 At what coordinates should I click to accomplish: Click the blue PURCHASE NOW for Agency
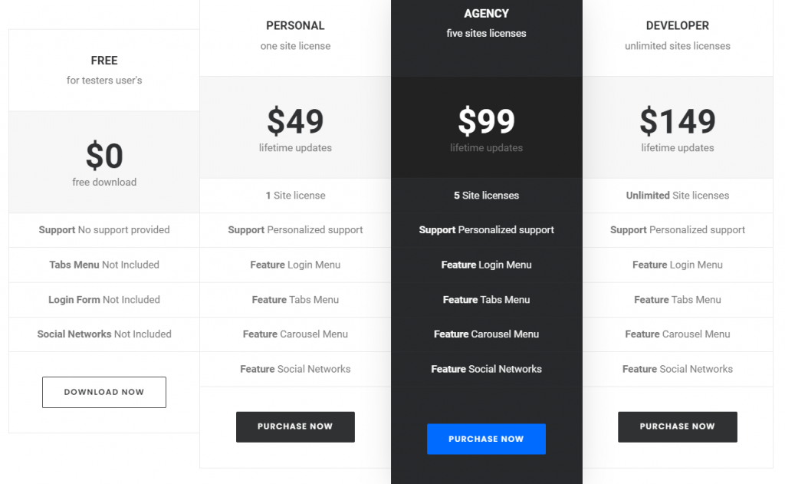[486, 439]
